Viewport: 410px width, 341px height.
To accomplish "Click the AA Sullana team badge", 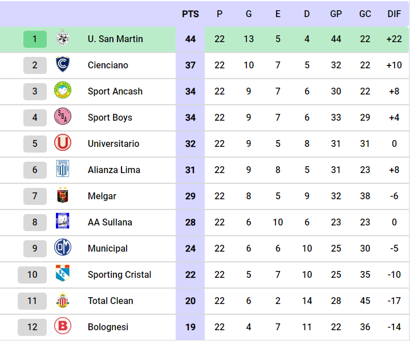I will click(x=63, y=221).
